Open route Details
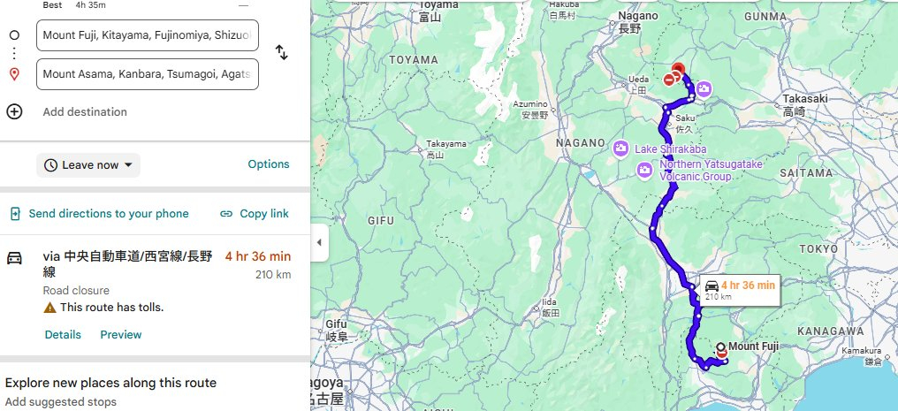Image resolution: width=898 pixels, height=411 pixels. [x=63, y=335]
